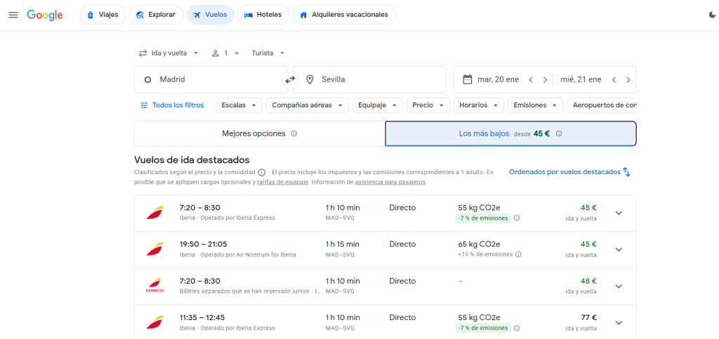Switch to Mejores opciones tab
The image size is (719, 339).
(x=260, y=134)
